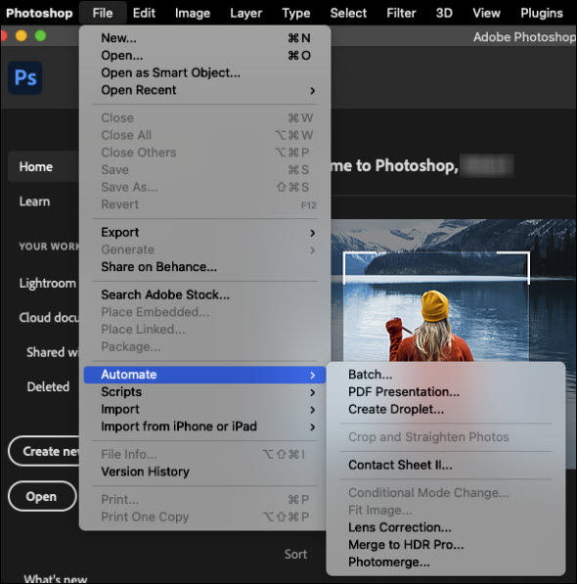Choose Photomerge...
The width and height of the screenshot is (577, 584).
(446, 562)
